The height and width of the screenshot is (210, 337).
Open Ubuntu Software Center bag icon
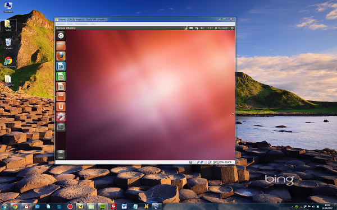tap(61, 96)
